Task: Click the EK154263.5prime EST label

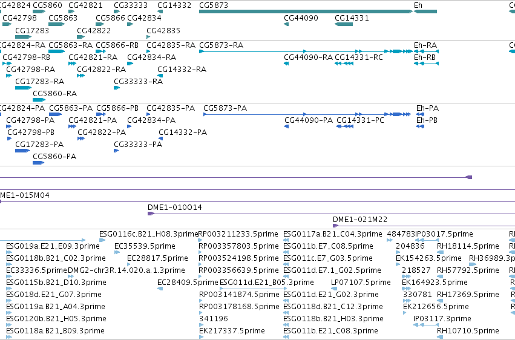Action: point(428,258)
